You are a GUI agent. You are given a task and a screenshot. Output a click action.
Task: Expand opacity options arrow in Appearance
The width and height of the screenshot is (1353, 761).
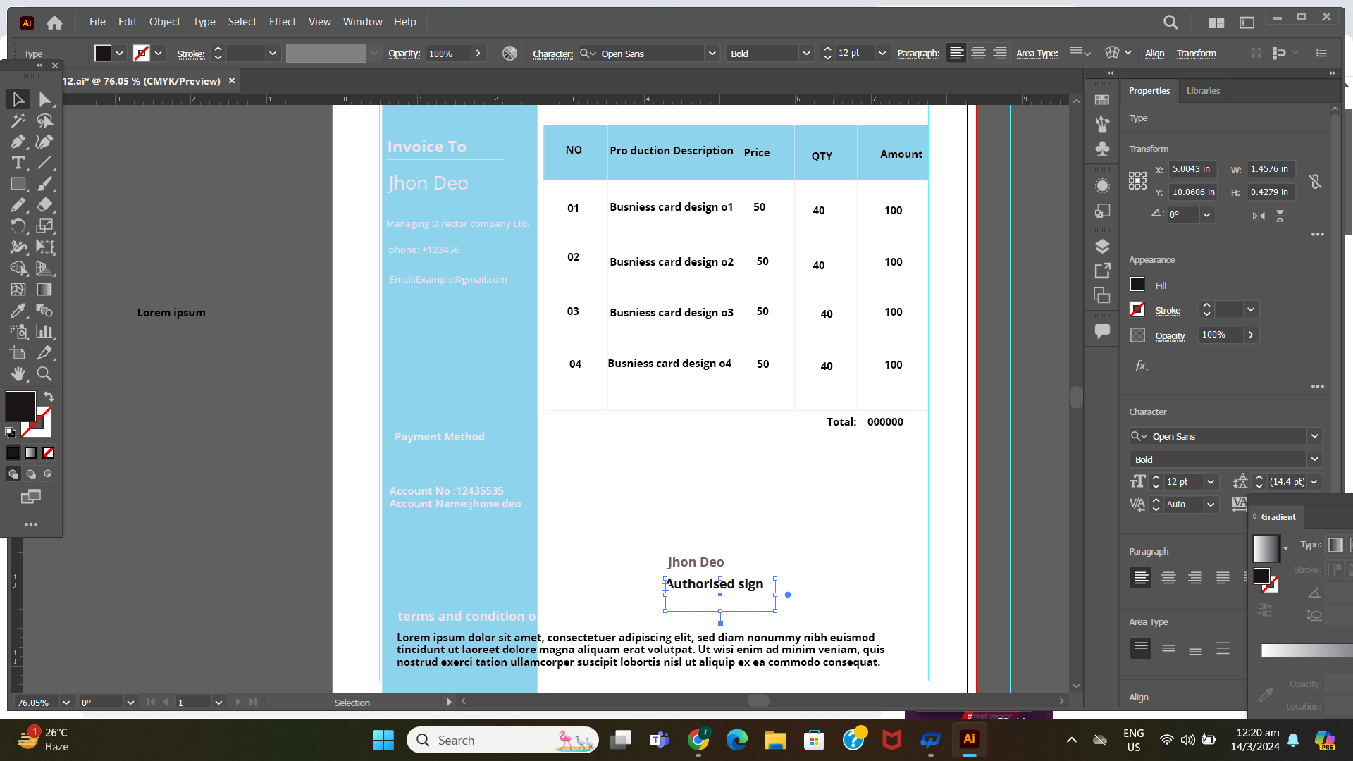1251,335
